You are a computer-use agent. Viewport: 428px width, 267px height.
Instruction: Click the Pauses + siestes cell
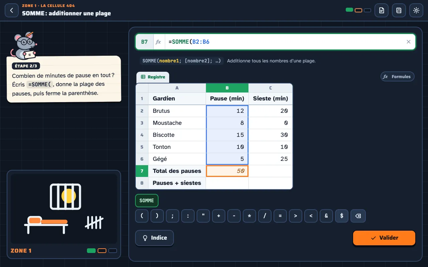coord(177,183)
